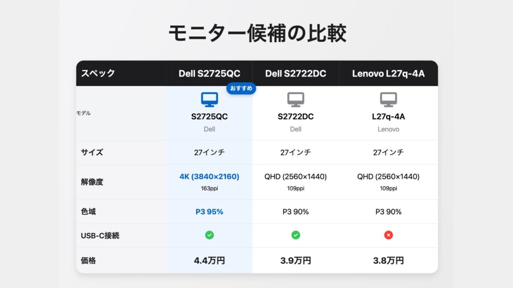
Task: Click the Lenovo brand label
Action: pos(388,129)
